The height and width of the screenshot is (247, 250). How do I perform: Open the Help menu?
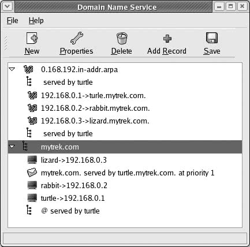tap(36, 20)
